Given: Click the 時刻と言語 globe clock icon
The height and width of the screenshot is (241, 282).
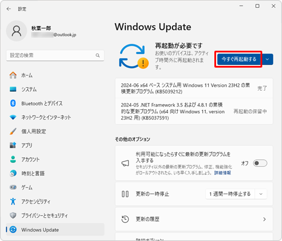Looking at the screenshot, I should [x=13, y=173].
